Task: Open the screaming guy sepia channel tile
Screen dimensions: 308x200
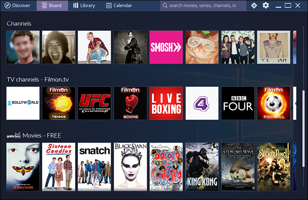Action: coord(59,47)
